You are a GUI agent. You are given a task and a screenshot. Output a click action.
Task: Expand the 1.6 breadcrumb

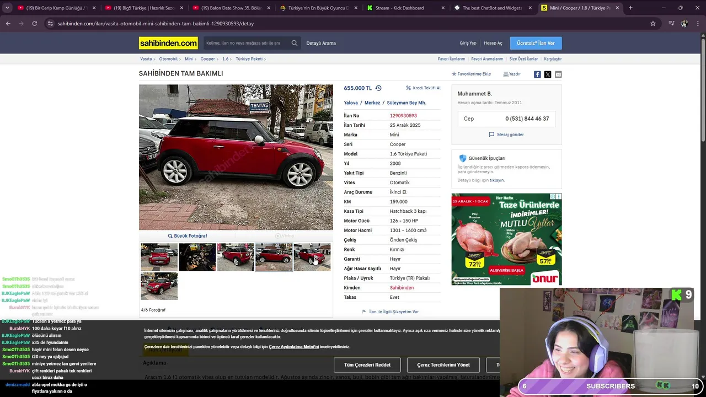(227, 59)
